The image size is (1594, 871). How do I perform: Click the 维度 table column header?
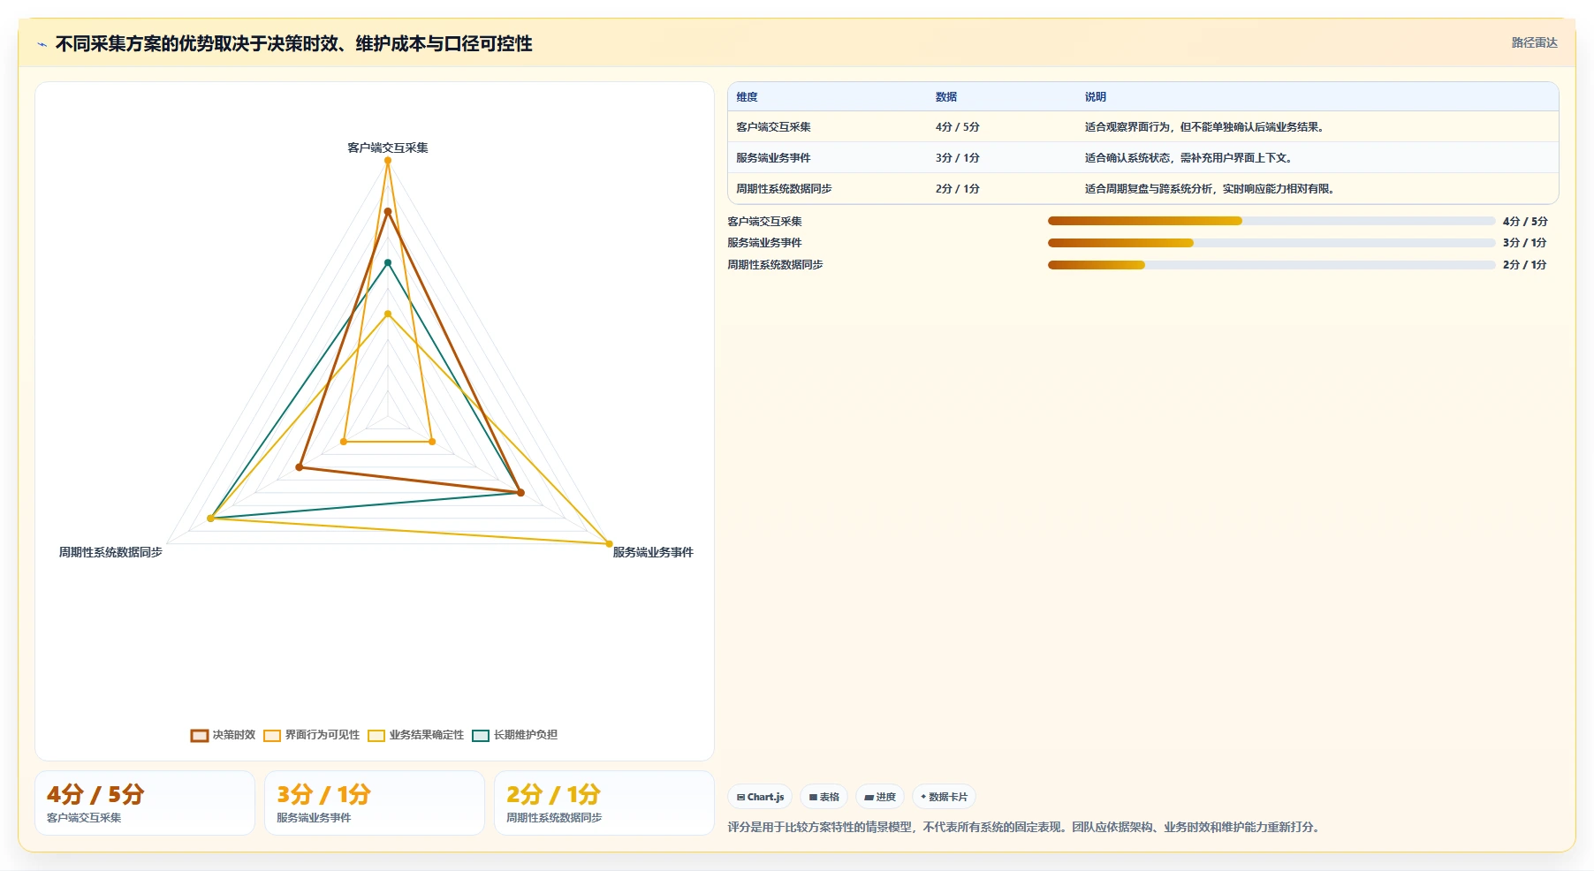pos(748,97)
